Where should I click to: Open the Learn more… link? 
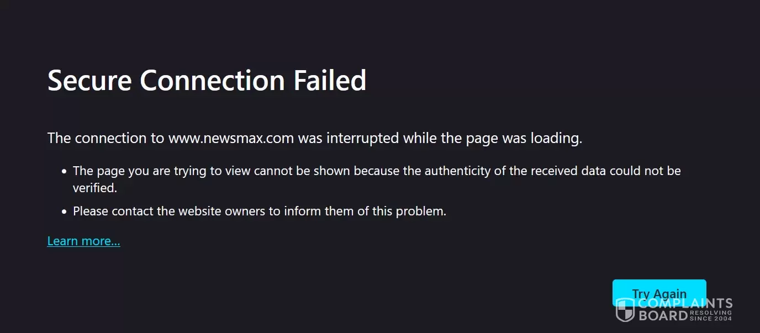click(83, 241)
